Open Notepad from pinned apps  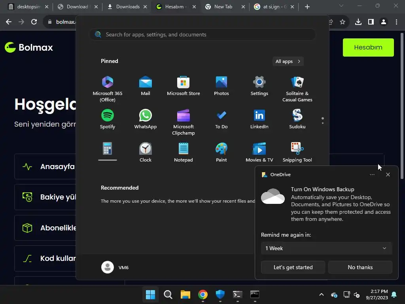pyautogui.click(x=184, y=152)
